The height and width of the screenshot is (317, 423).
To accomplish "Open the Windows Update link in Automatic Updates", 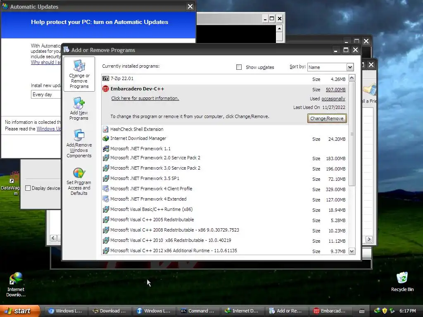I will [x=49, y=129].
